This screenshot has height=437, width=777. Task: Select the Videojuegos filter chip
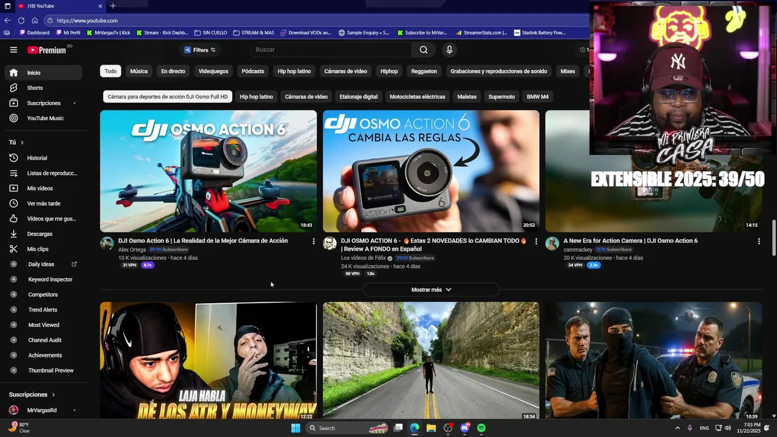[x=213, y=71]
